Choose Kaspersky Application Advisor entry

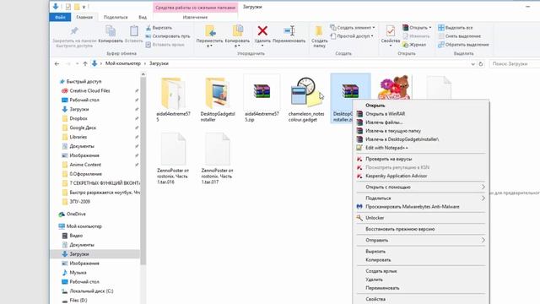tap(420, 176)
